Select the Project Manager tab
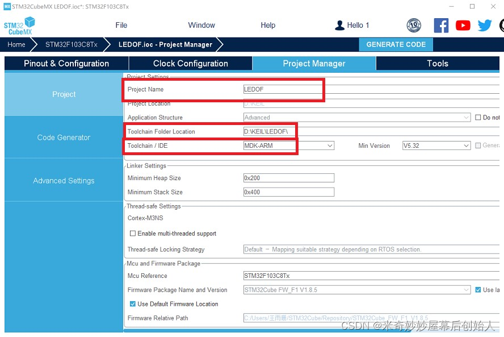 tap(314, 64)
